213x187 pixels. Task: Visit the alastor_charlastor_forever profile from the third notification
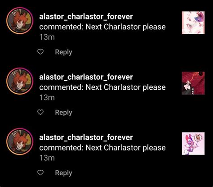point(86,137)
